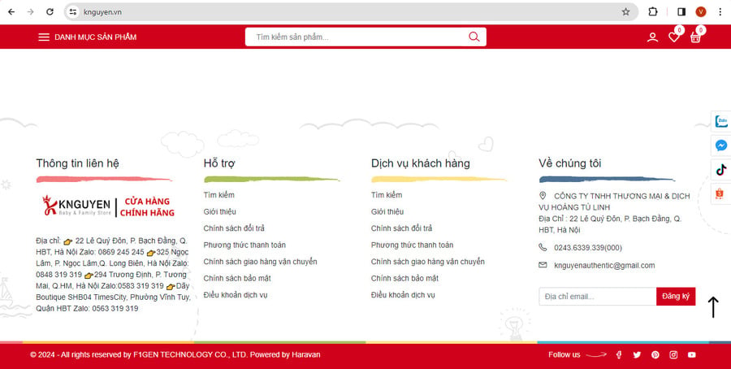Open Chính sách đổi trả under Dịch vụ khách hàng

(401, 228)
